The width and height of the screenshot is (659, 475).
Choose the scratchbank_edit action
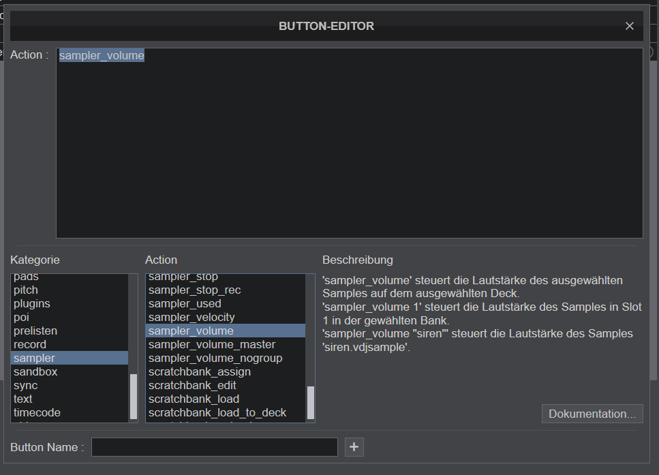point(226,385)
